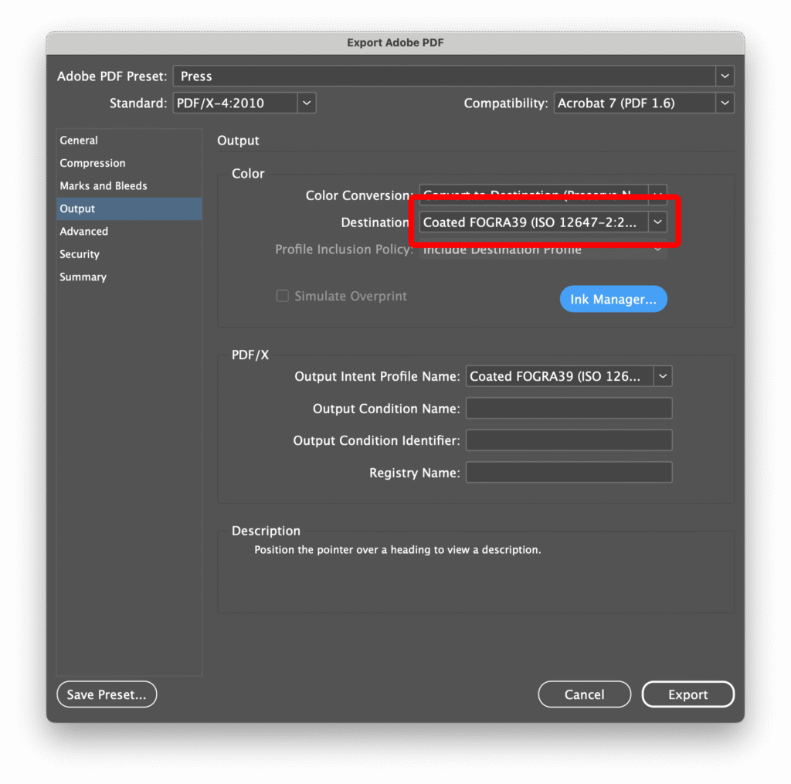This screenshot has width=791, height=784.
Task: Switch to the Compression section
Action: (93, 163)
